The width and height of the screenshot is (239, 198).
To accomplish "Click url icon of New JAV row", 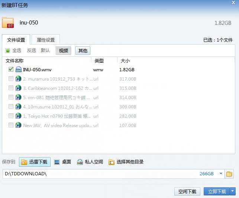I will coord(19,125).
